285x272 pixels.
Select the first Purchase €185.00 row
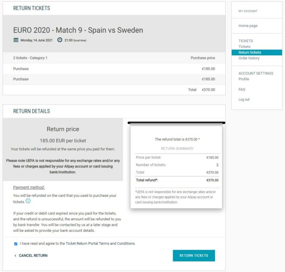click(x=114, y=69)
